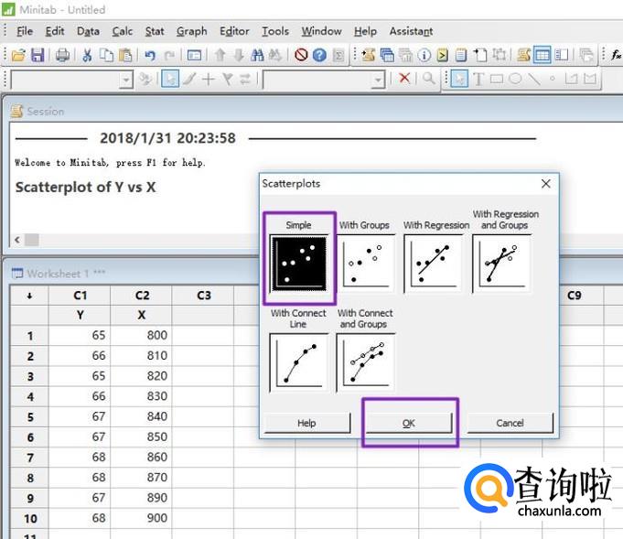Open the Window menu
The image size is (623, 539).
[321, 31]
